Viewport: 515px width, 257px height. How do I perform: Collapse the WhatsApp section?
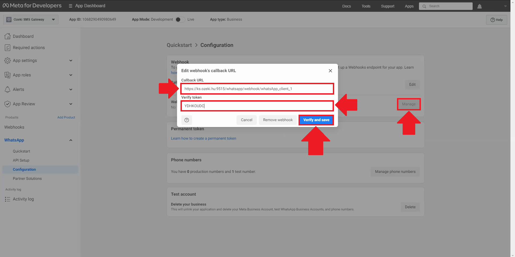pyautogui.click(x=71, y=140)
